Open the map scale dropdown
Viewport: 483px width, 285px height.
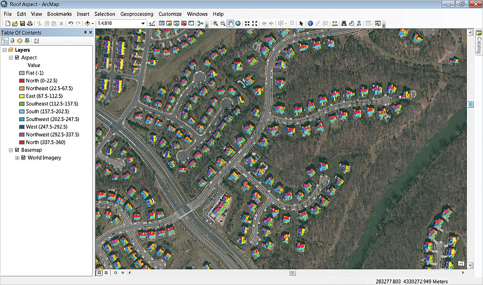[x=143, y=24]
